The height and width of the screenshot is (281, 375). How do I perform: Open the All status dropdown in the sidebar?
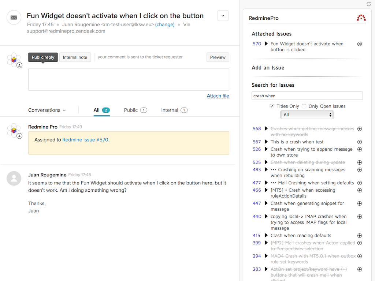point(307,115)
